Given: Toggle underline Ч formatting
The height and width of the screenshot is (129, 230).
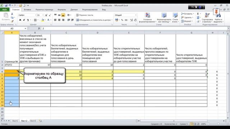Looking at the screenshot, I should (28, 20).
